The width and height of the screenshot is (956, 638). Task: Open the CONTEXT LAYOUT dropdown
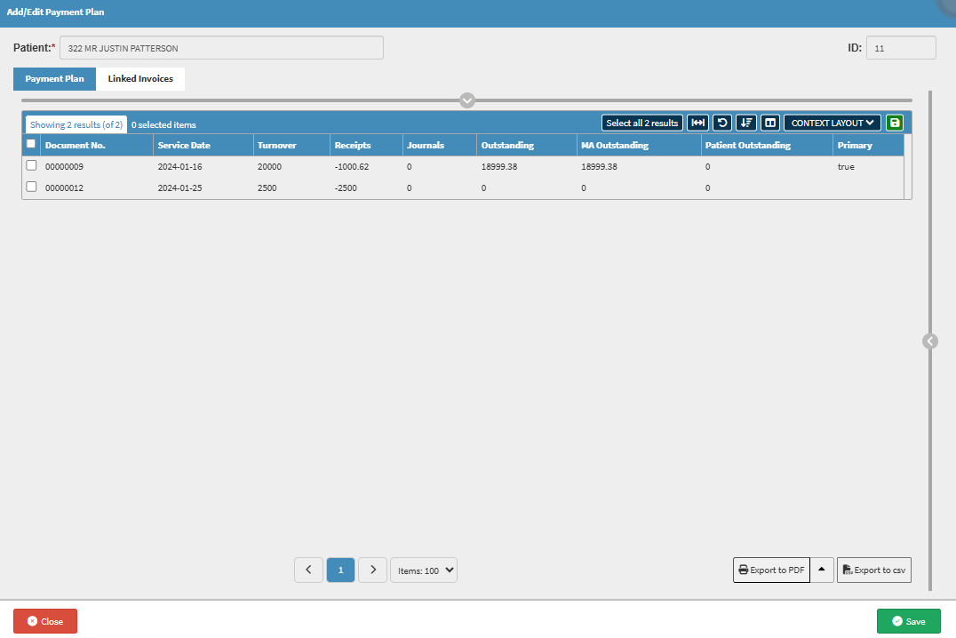pyautogui.click(x=832, y=123)
